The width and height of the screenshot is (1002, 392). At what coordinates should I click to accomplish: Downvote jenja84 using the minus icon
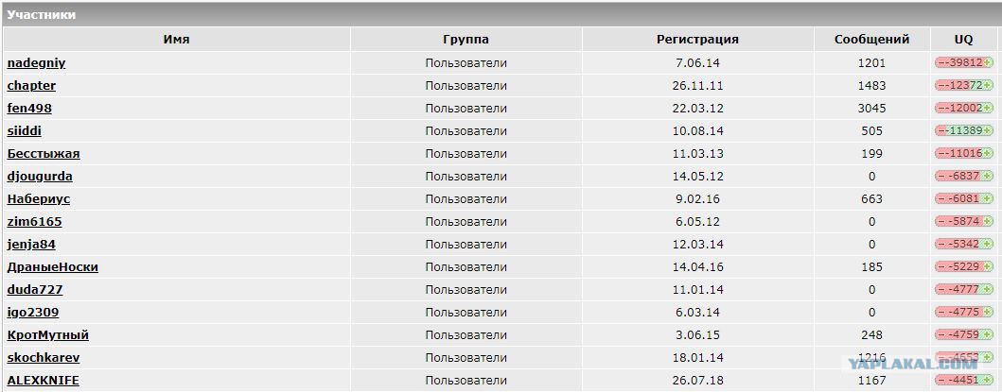point(940,245)
